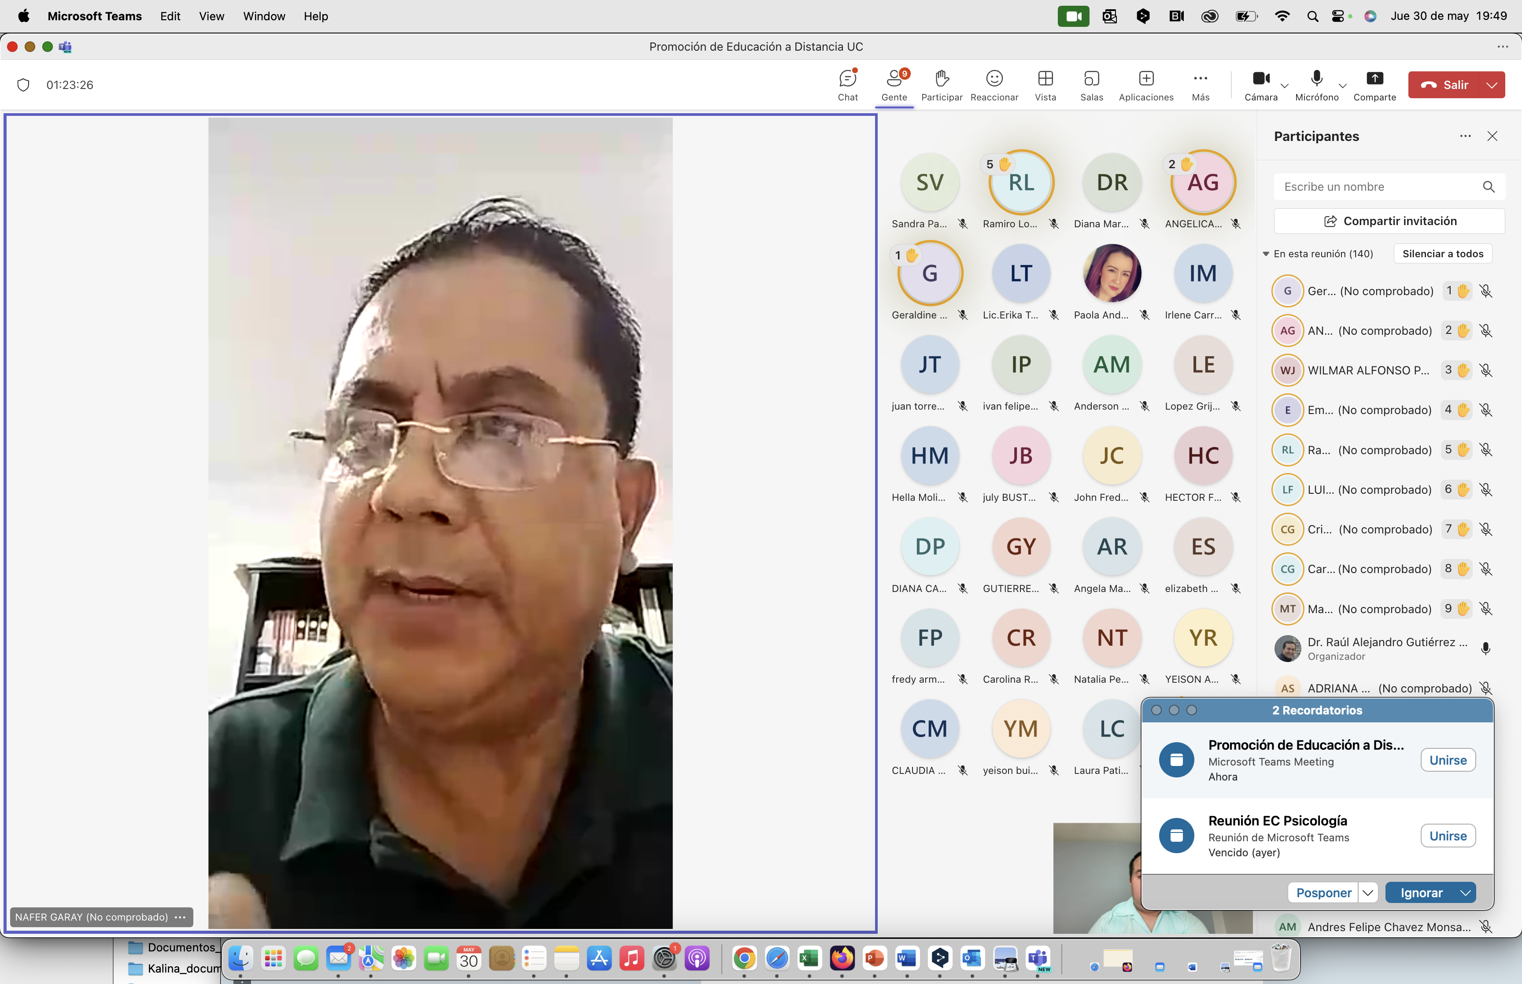
Task: Open Vista layout options
Action: pos(1045,85)
